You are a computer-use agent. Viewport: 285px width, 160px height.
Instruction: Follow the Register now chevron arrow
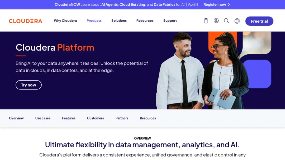pyautogui.click(x=229, y=4)
